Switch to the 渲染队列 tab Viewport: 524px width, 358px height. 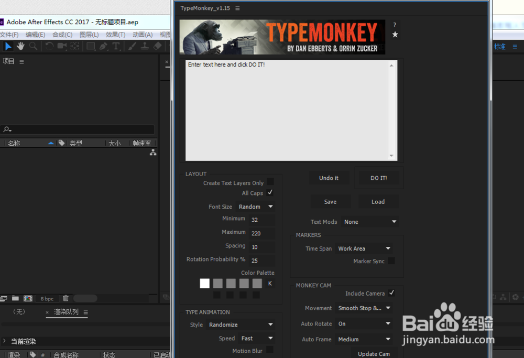[x=66, y=312]
